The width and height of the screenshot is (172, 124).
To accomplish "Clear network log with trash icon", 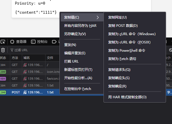I will 3,50.
